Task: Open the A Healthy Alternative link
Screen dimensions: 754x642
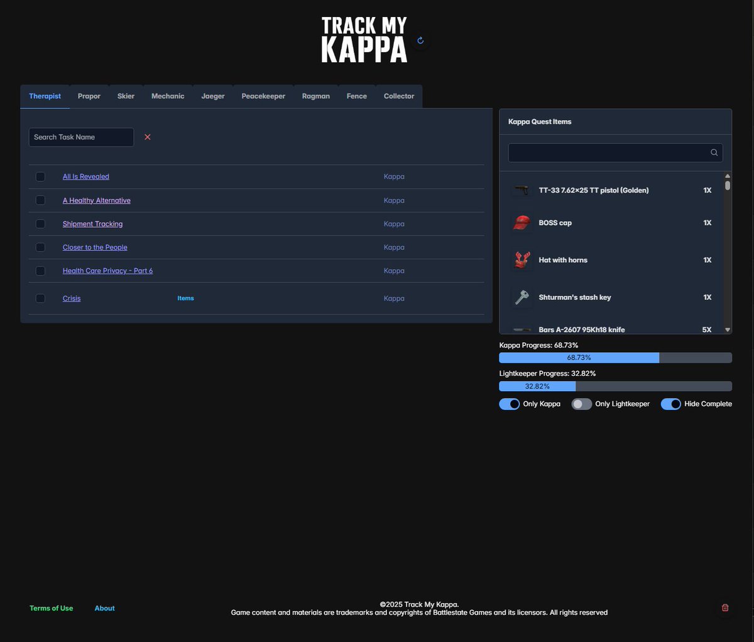Action: (x=97, y=201)
